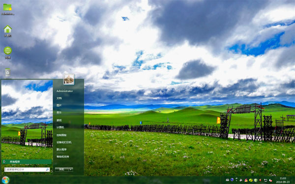Image resolution: width=295 pixels, height=184 pixels.
Task: Click the red speaker volume tray icon
Action: tap(260, 180)
